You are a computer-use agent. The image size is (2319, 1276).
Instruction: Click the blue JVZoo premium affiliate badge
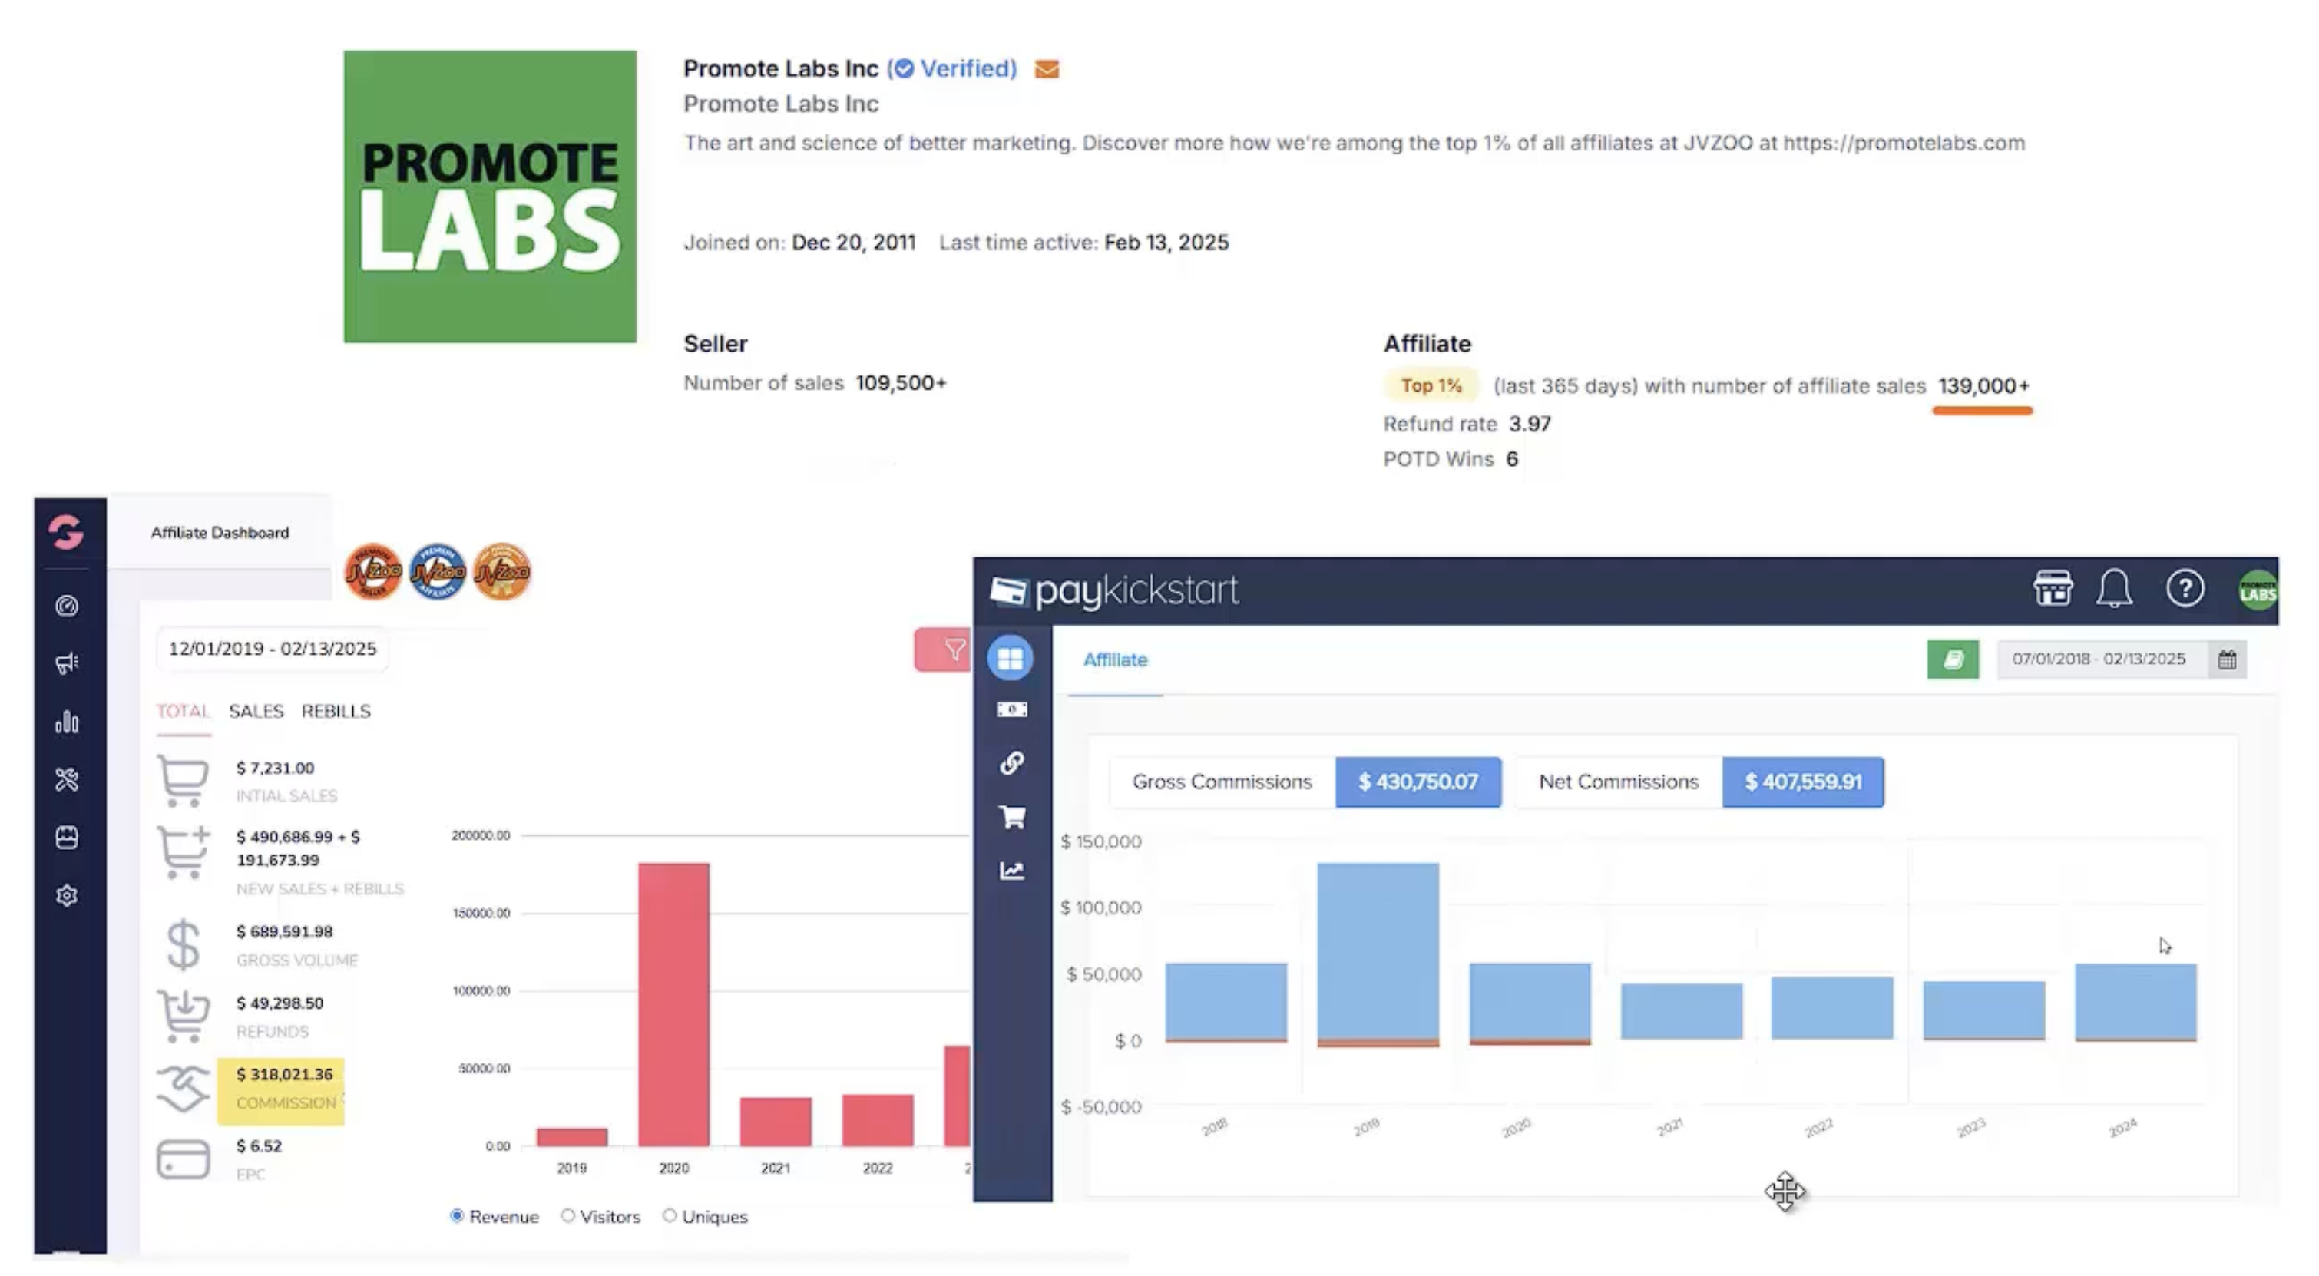pos(438,571)
